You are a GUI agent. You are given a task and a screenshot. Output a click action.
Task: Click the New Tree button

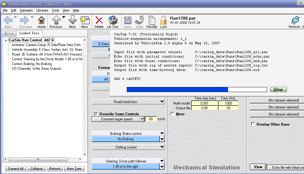[74, 169]
